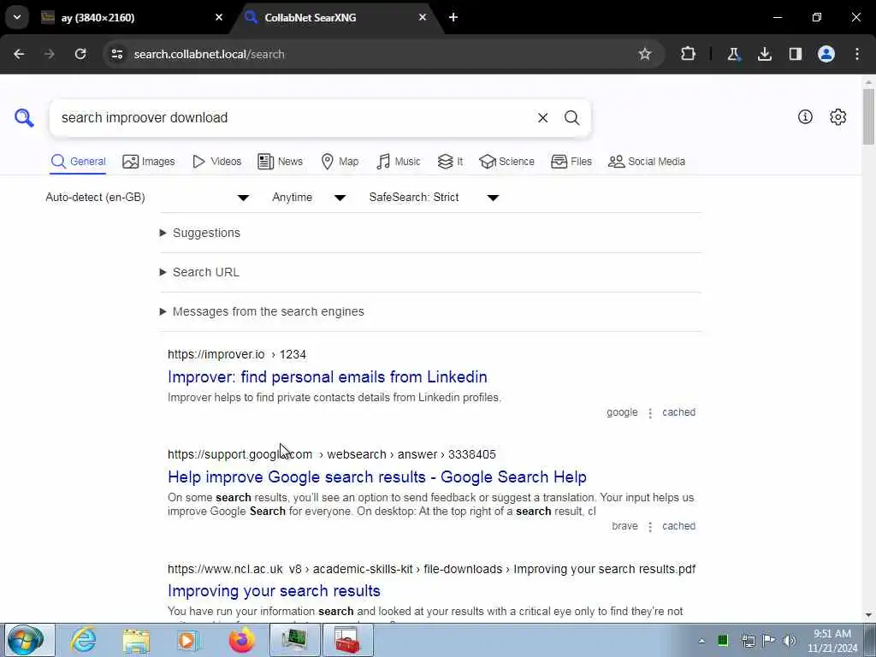Open cached version of improver.io result

tap(678, 412)
